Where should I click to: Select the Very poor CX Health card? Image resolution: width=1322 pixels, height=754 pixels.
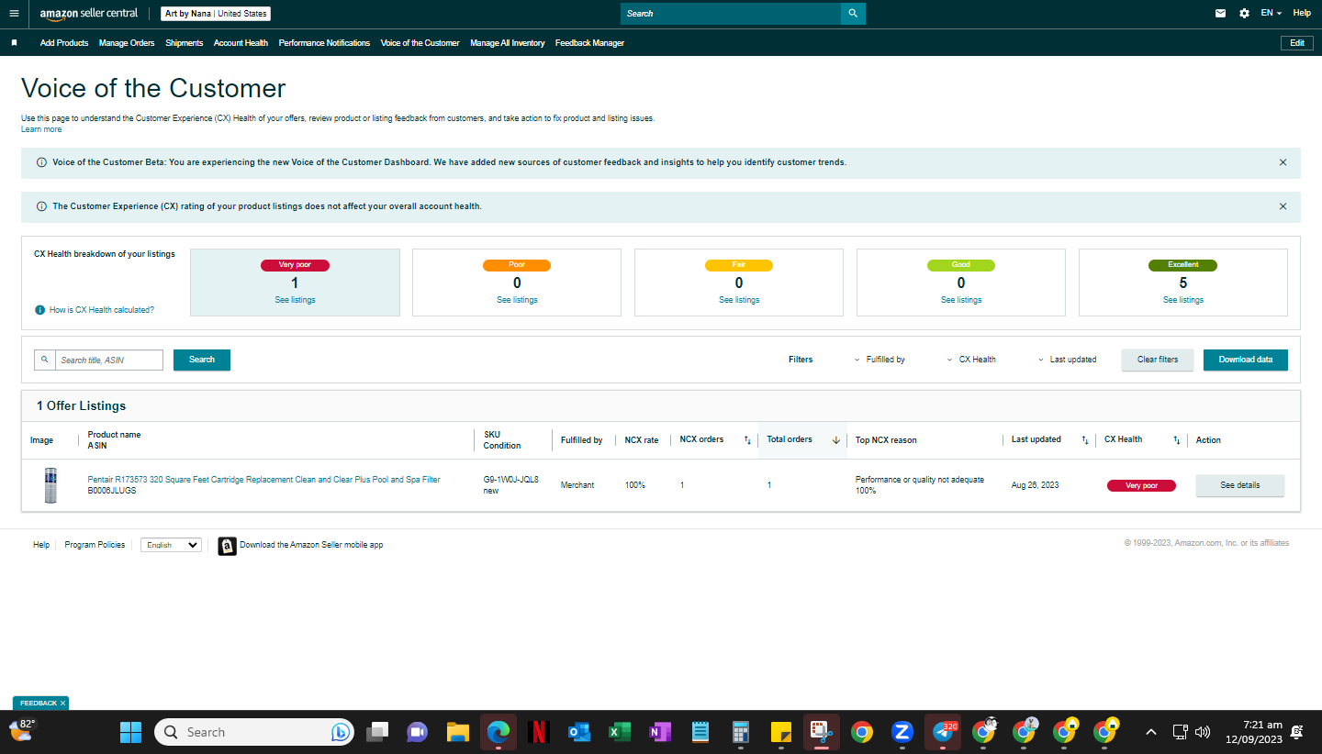[295, 283]
